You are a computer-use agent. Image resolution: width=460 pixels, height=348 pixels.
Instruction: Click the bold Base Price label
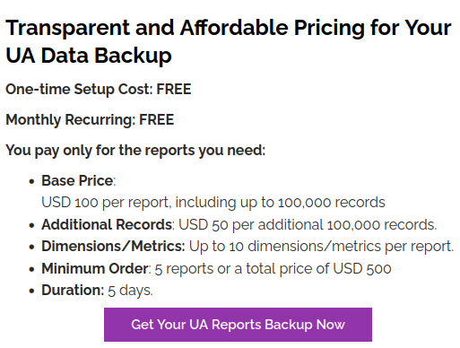(x=77, y=181)
